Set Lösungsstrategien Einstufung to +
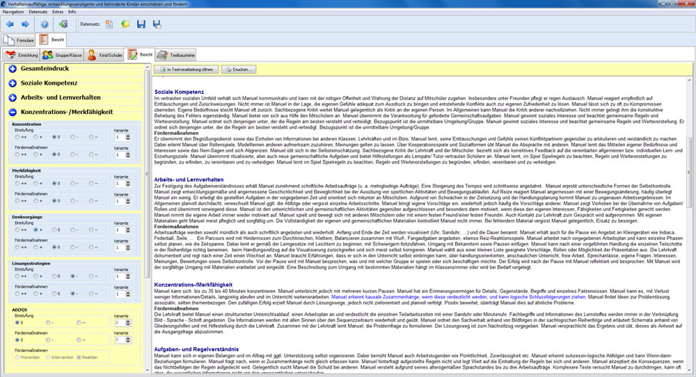 tap(35, 276)
